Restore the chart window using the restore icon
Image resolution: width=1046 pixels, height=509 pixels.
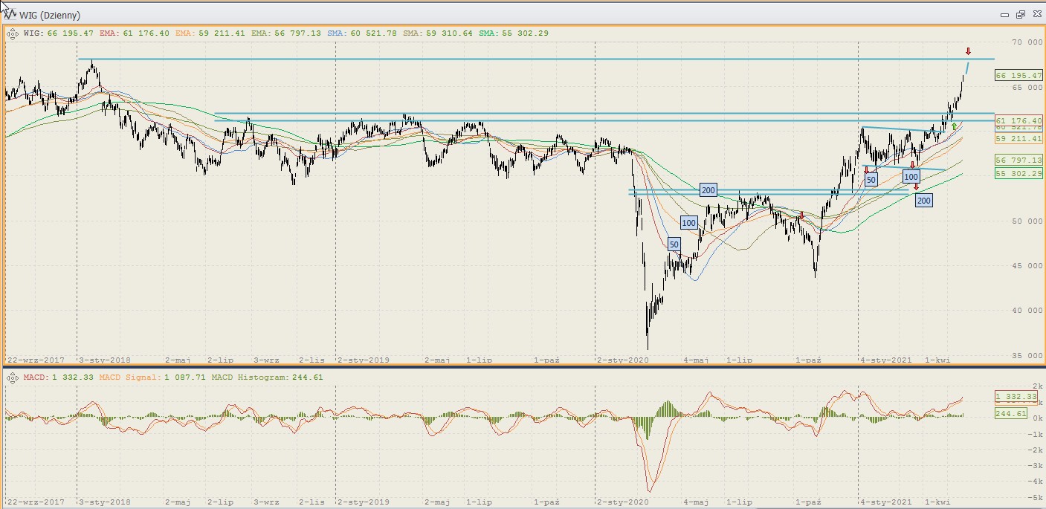[x=1020, y=14]
